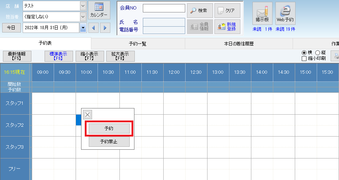Click the 会員NO input field
339x180 pixels.
[x=164, y=8]
